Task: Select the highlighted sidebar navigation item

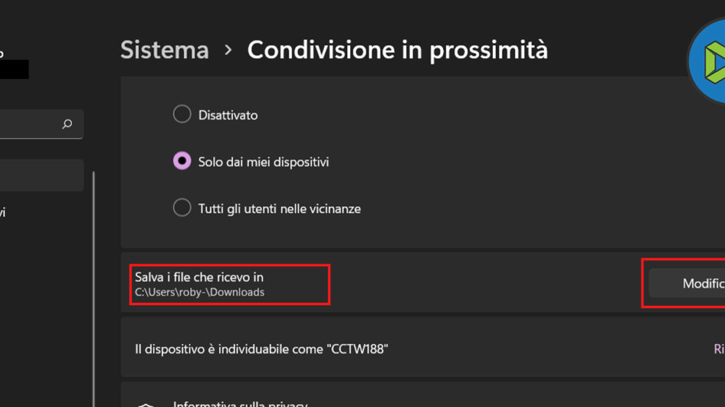Action: point(40,176)
